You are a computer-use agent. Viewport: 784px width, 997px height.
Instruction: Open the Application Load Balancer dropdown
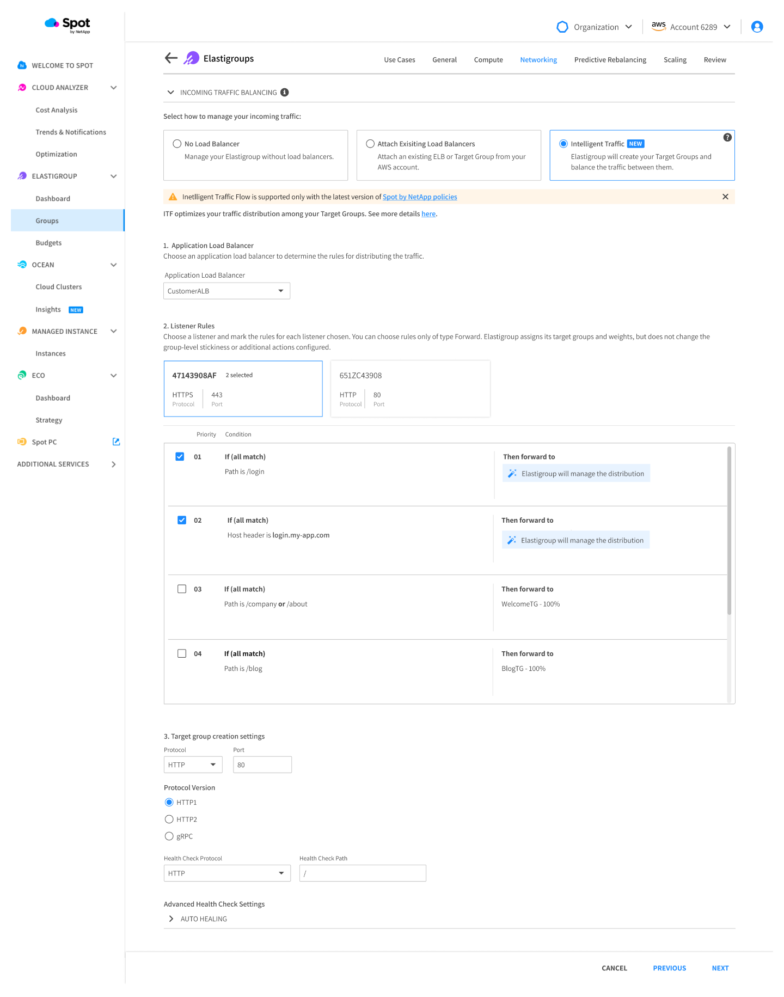[x=226, y=291]
